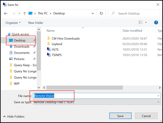Screen dimensions: 163x123
Task: Select the TSINPS remote desktop file
Action: tap(57, 55)
